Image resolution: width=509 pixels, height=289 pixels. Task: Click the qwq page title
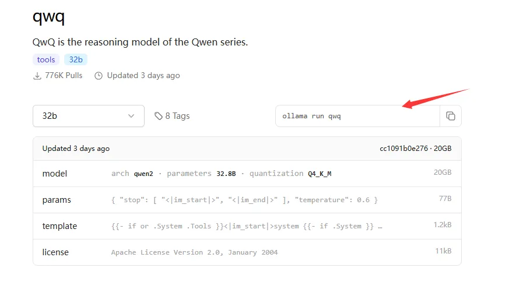pyautogui.click(x=49, y=16)
